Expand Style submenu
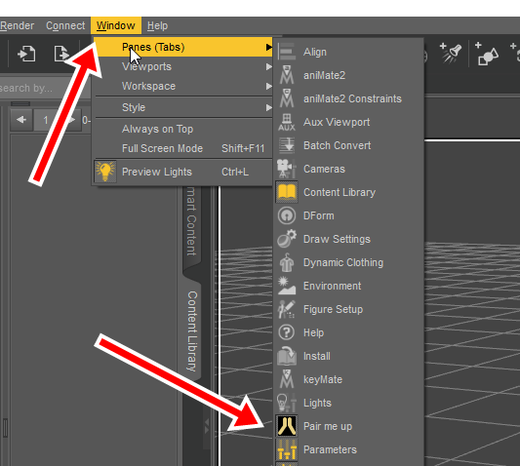Viewport: 520px width, 466px height. [183, 107]
